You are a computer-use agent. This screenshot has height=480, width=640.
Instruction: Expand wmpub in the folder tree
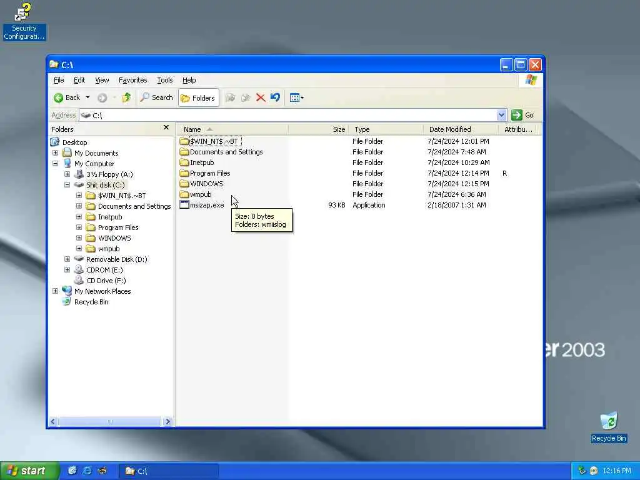coord(79,249)
